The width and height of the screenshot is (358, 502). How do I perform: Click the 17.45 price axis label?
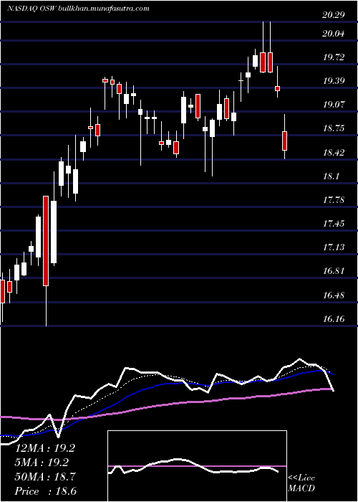(334, 224)
